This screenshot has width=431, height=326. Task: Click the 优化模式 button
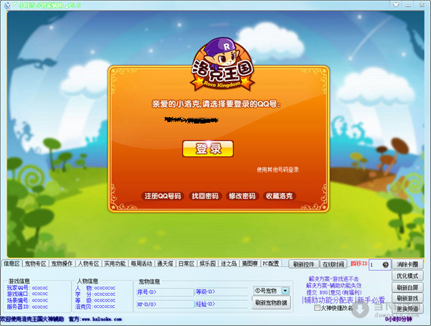[x=407, y=276]
